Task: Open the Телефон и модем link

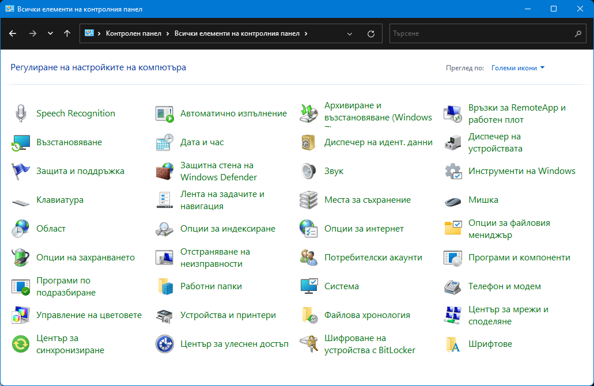Action: (504, 286)
